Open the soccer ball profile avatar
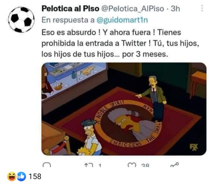 21,20
